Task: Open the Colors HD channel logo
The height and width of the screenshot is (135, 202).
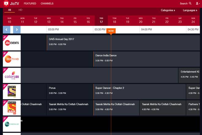Action: point(12,75)
